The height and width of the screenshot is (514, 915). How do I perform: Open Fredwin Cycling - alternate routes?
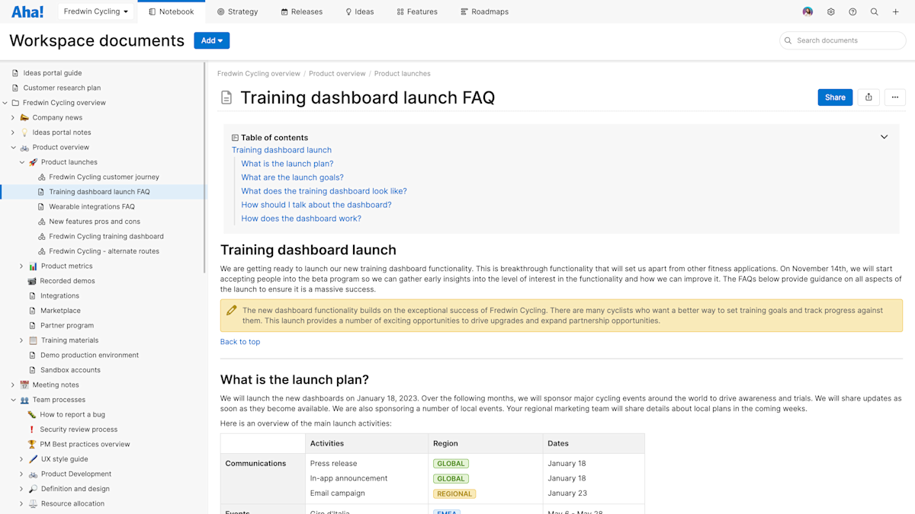(104, 251)
